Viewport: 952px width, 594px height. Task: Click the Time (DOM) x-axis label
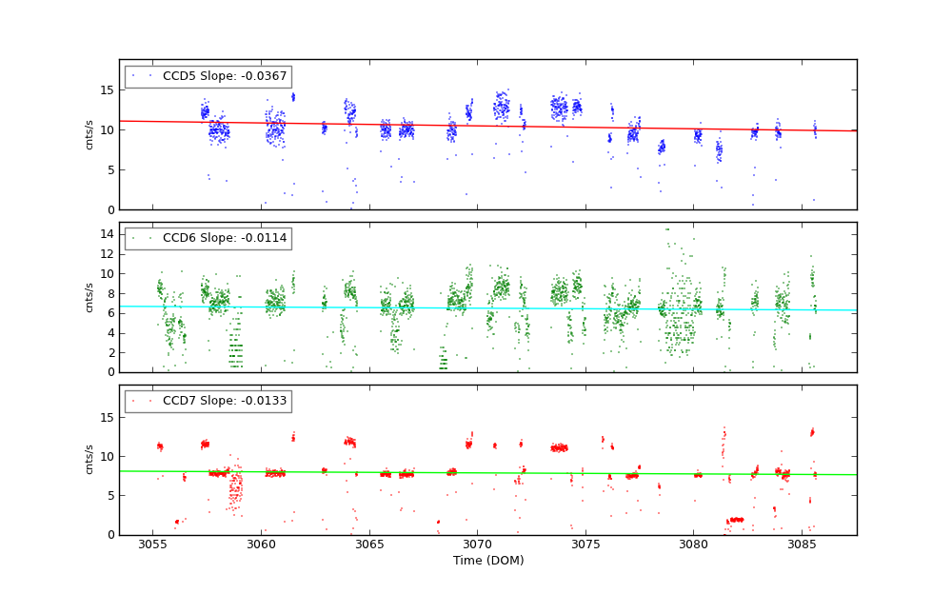(487, 561)
